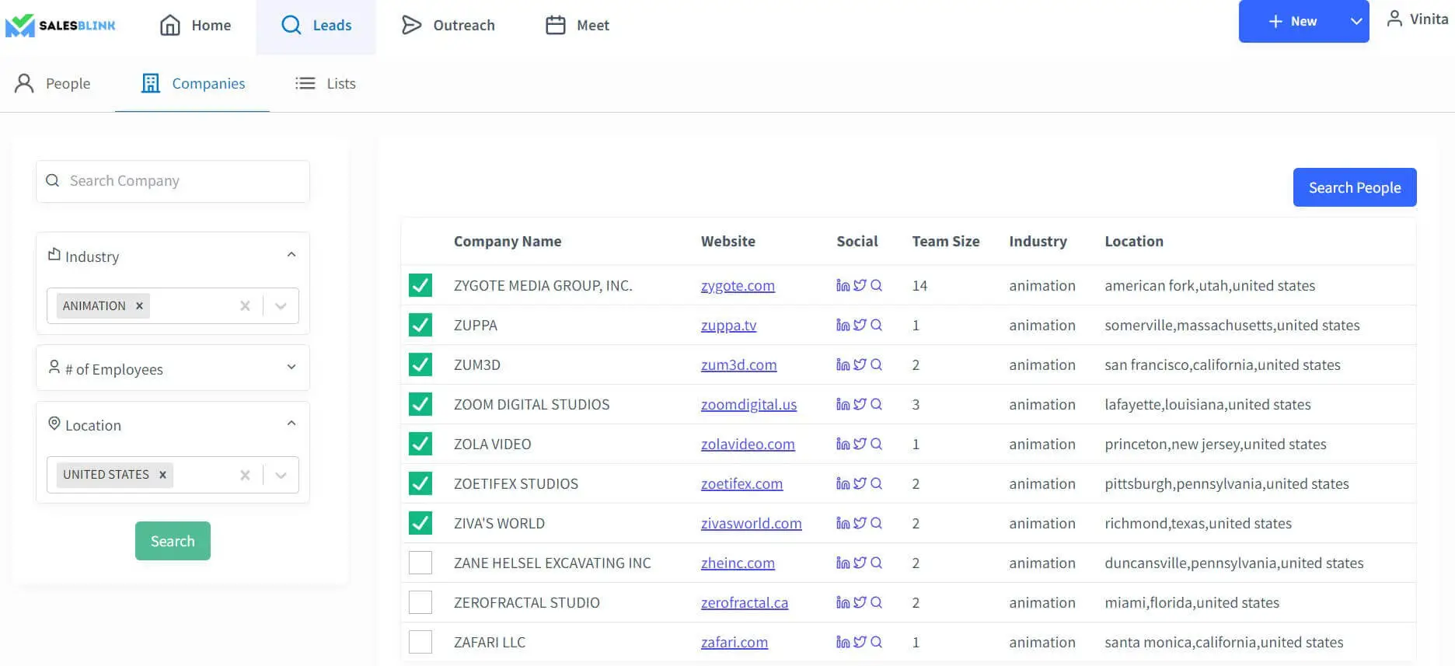Focus the Search Company input field
This screenshot has height=666, width=1455.
tap(173, 181)
